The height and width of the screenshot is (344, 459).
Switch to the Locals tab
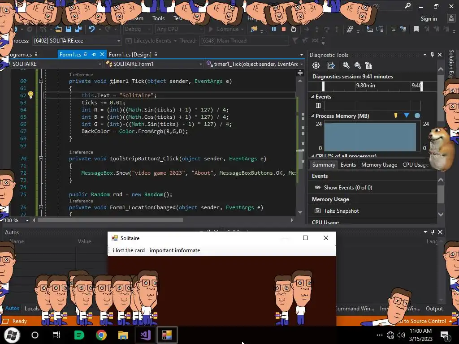[x=32, y=308]
